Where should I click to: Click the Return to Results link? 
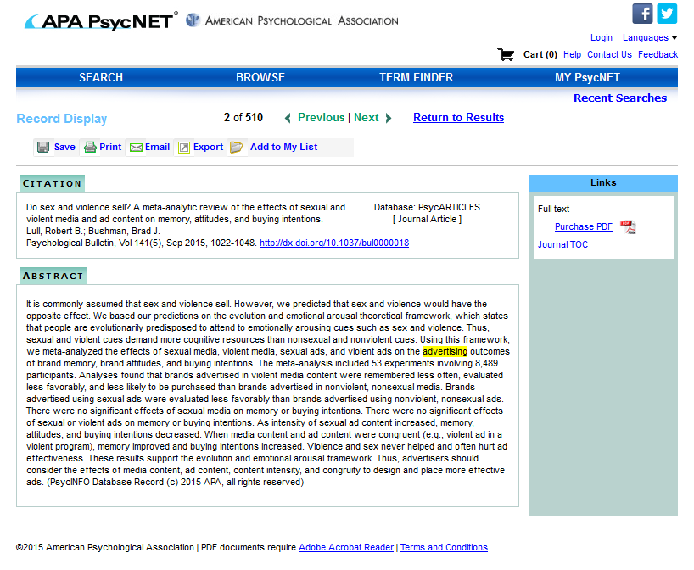[458, 118]
